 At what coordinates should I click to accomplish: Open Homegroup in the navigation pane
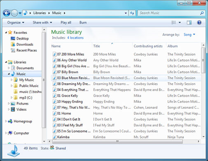[x=23, y=121]
